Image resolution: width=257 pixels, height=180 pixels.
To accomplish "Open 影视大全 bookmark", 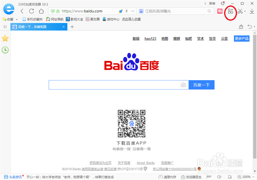I will [x=75, y=19].
